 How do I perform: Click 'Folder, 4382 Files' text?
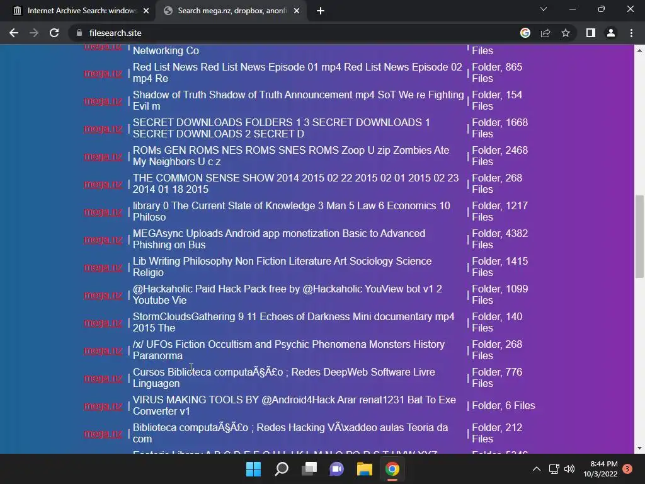[499, 239]
